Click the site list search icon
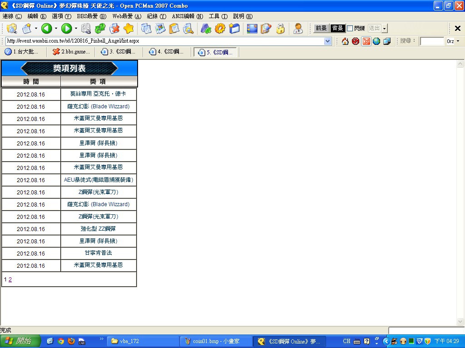 coord(12,29)
